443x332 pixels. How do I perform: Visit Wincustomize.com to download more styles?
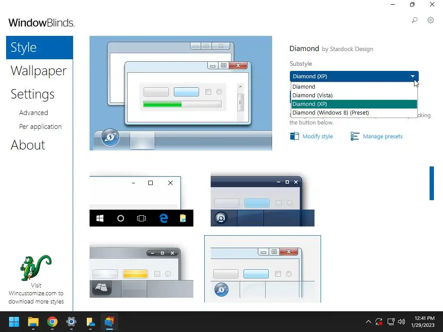click(36, 294)
